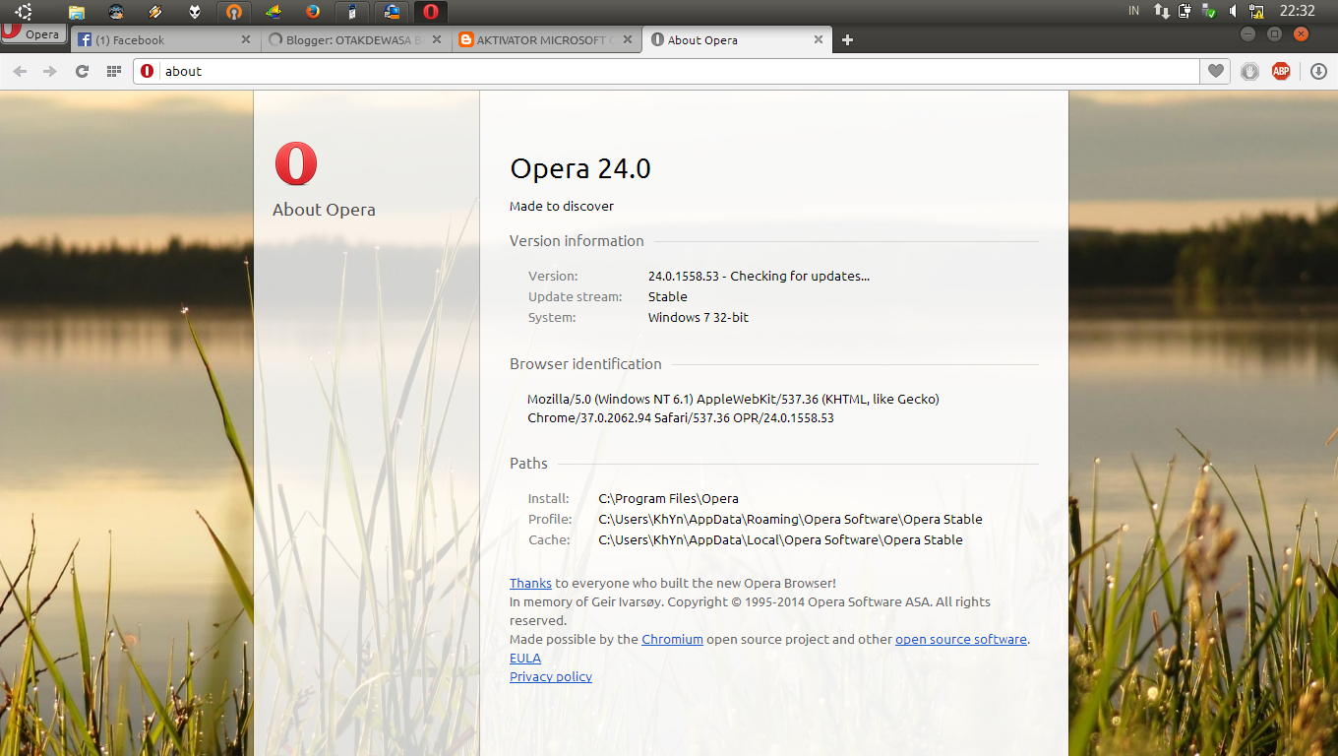
Task: Click the 'Paths' section heading
Action: (528, 463)
